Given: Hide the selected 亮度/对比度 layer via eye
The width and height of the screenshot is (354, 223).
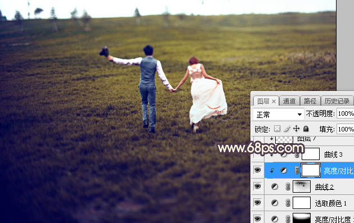Looking at the screenshot, I should click(x=257, y=170).
